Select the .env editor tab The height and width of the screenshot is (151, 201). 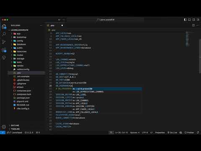point(55,26)
